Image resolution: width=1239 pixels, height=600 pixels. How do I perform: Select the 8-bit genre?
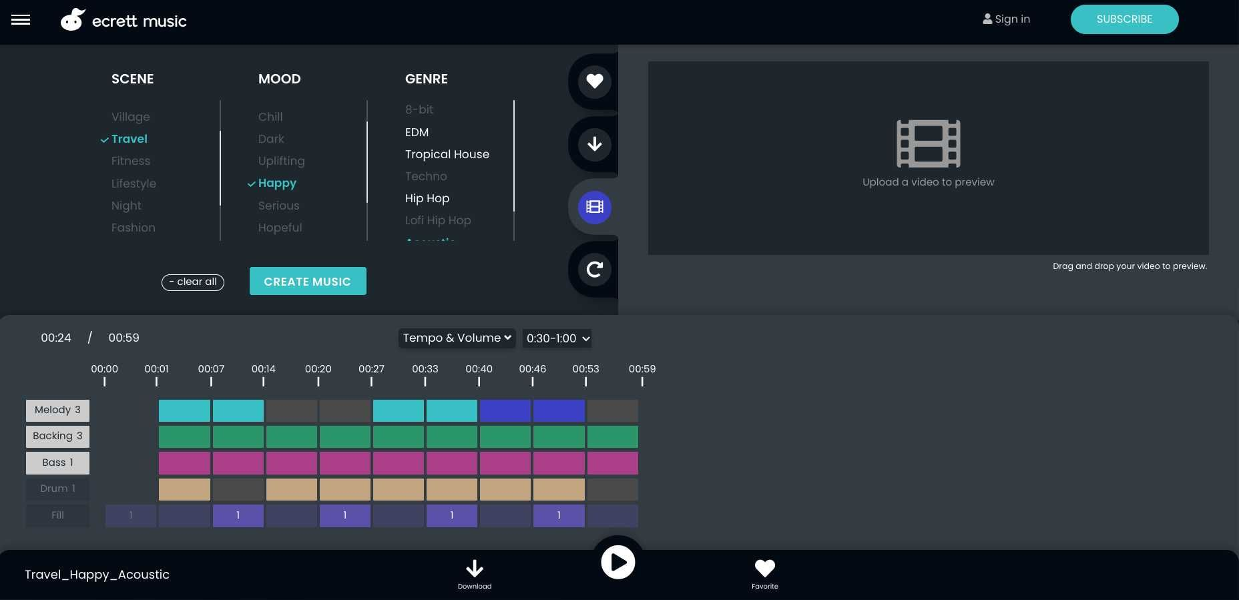[419, 109]
